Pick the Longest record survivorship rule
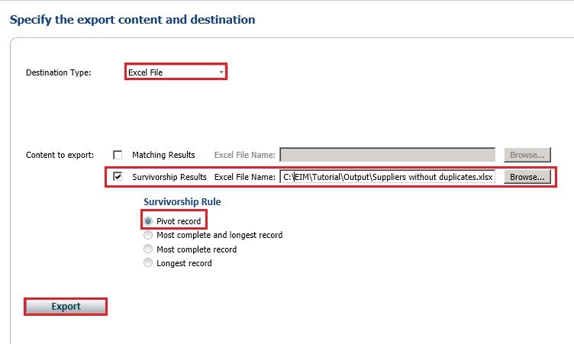 tap(148, 263)
